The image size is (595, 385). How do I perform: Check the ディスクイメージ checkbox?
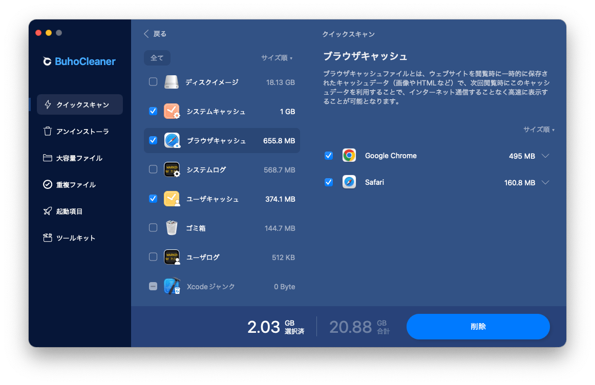[153, 81]
